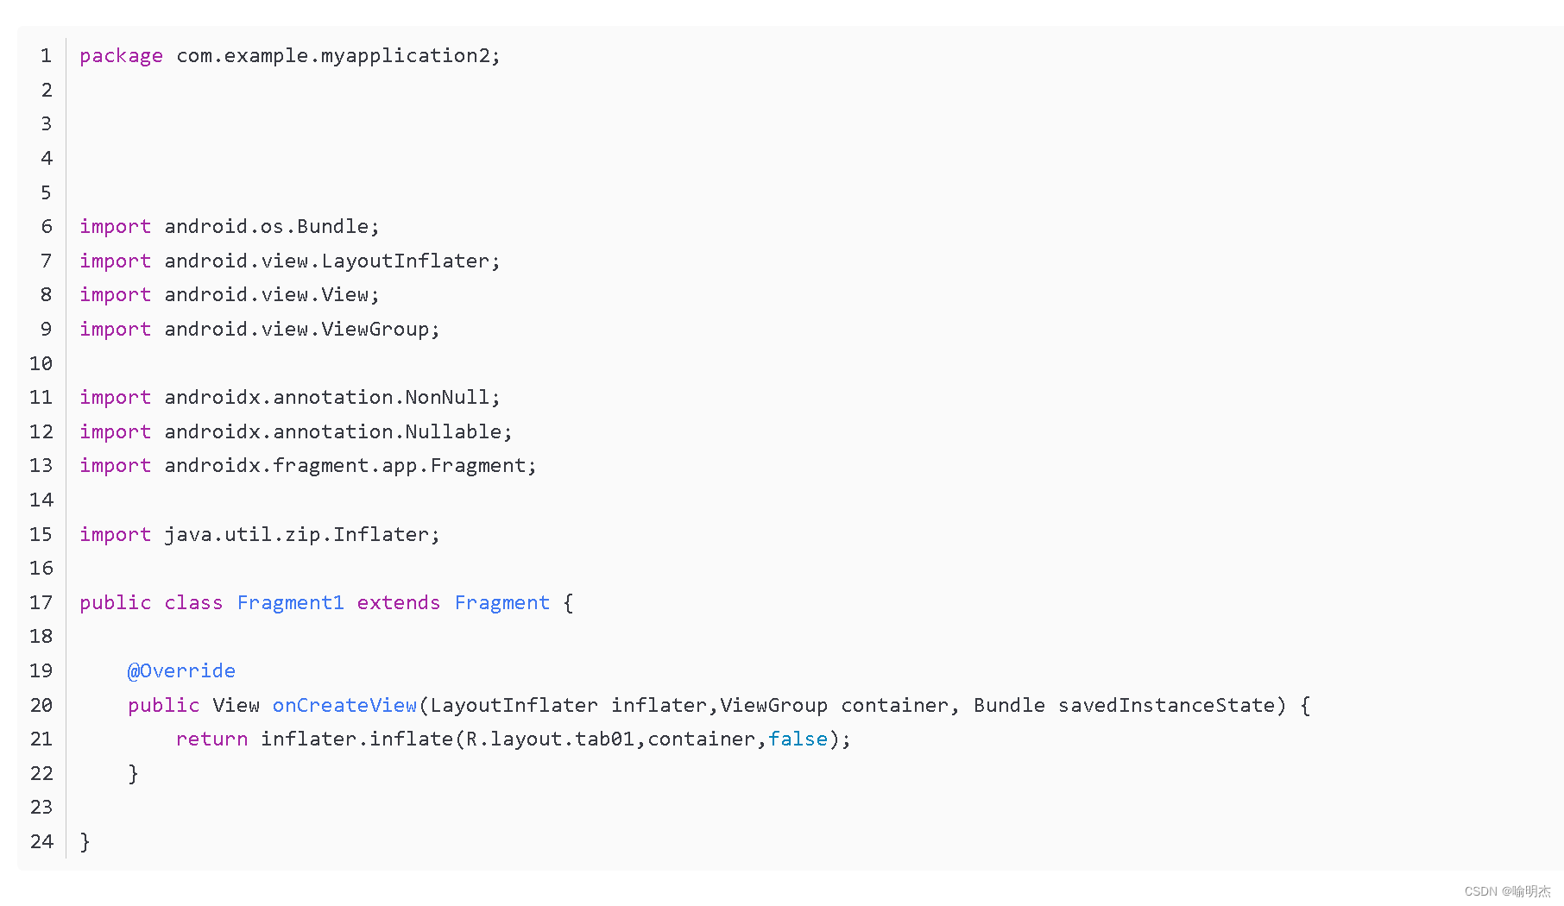Click line number 24 in the gutter
The height and width of the screenshot is (906, 1564).
click(41, 842)
